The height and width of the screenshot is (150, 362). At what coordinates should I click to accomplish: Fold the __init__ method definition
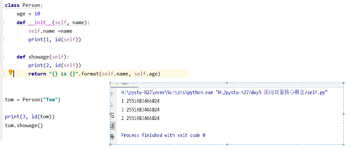pos(2,23)
